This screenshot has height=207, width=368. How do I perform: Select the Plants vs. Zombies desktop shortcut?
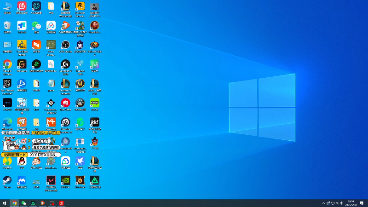[x=80, y=29]
